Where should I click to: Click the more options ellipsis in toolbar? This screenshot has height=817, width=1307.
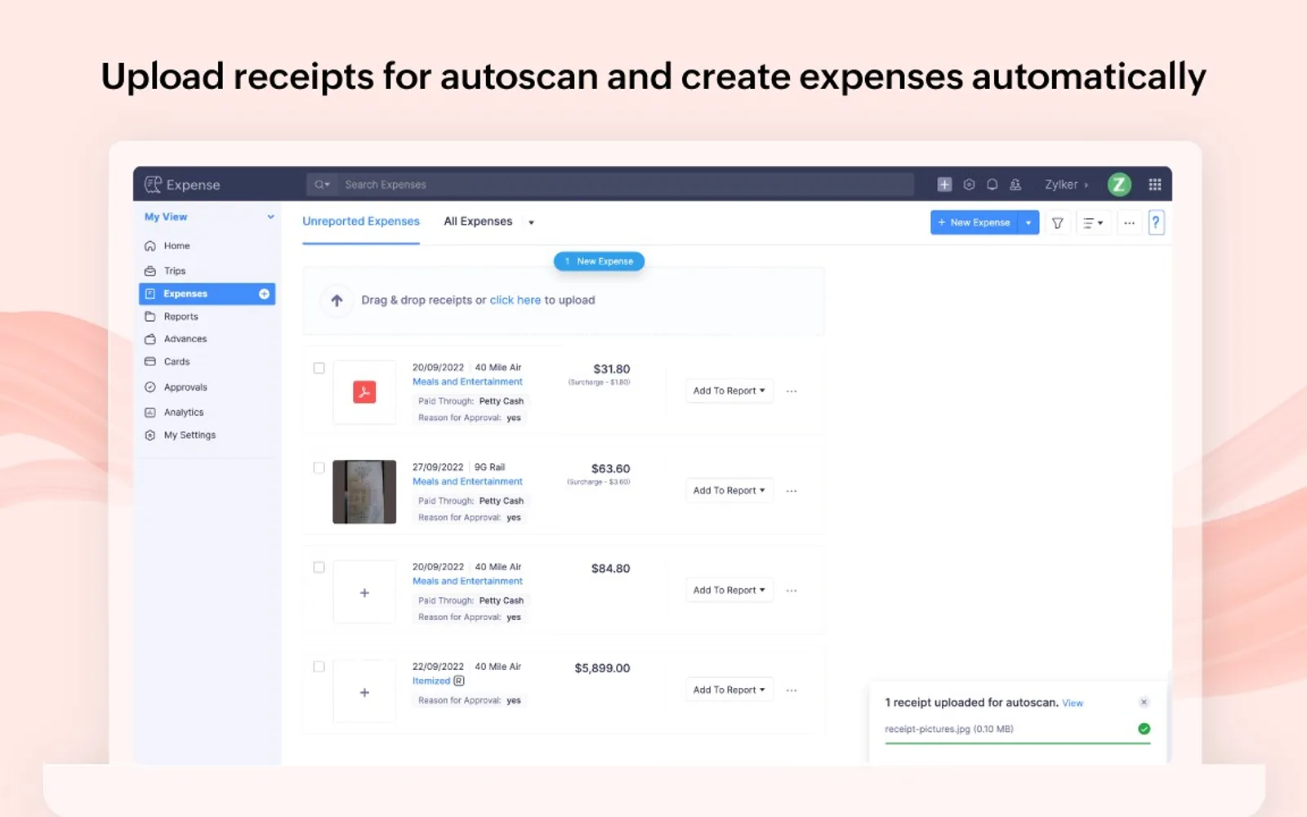pyautogui.click(x=1129, y=223)
